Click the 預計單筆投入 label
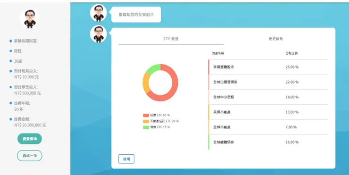Viewport: 349px width, 175px height. [26, 87]
